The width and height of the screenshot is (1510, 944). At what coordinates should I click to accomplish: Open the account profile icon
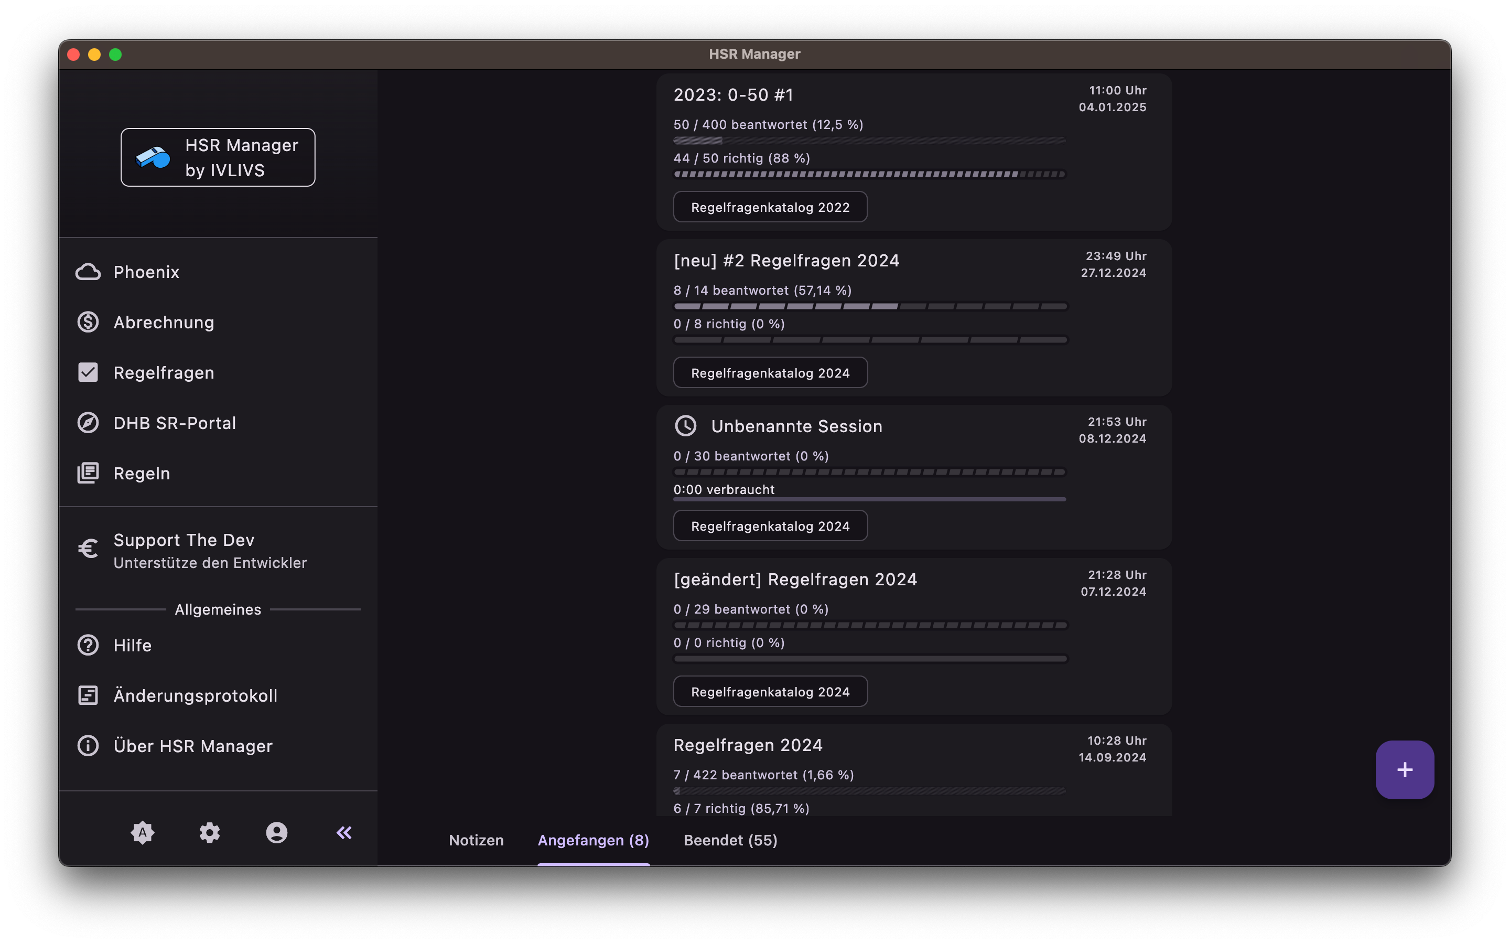pos(276,832)
